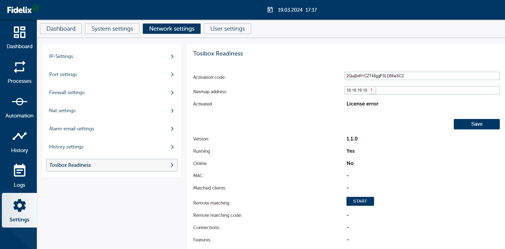Click the Matched clients label
Image resolution: width=505 pixels, height=249 pixels.
pyautogui.click(x=210, y=188)
